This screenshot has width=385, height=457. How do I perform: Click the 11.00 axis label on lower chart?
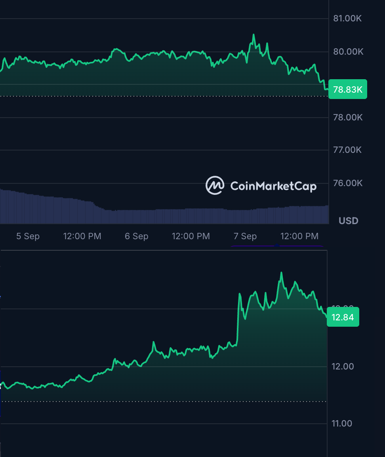coord(342,423)
